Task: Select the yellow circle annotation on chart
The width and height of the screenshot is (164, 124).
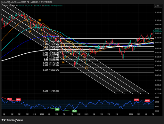Action: [69, 46]
